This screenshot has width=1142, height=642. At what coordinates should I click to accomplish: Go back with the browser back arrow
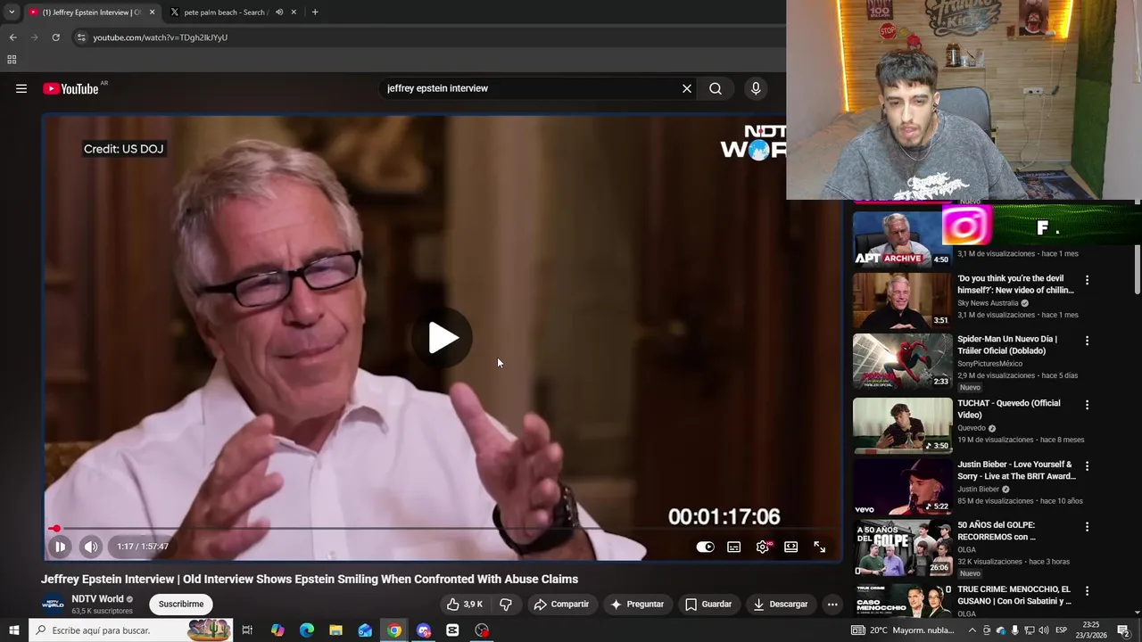tap(12, 37)
